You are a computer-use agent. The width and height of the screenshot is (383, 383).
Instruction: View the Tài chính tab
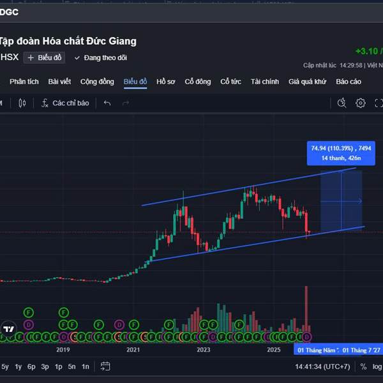[x=265, y=82]
